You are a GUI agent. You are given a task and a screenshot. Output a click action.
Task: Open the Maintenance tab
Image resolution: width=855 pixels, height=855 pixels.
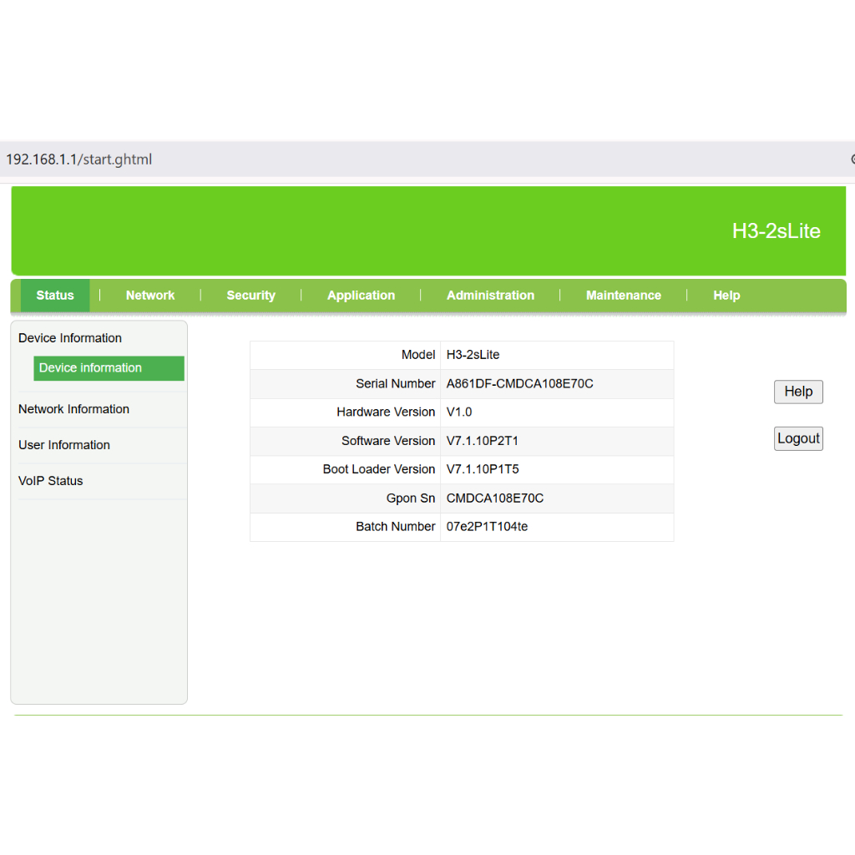[623, 296]
